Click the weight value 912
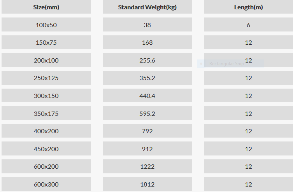293x192 pixels. coord(147,149)
